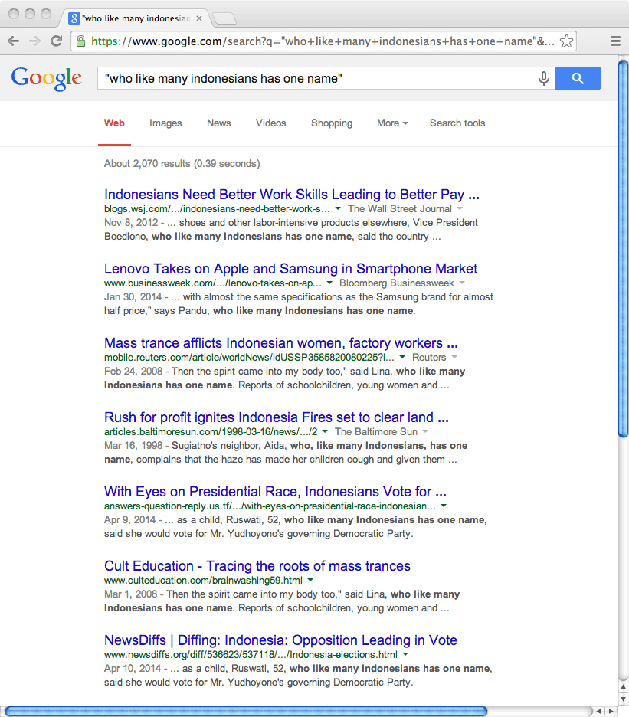Expand green arrow next to blogs.wsj.com URL

point(338,208)
